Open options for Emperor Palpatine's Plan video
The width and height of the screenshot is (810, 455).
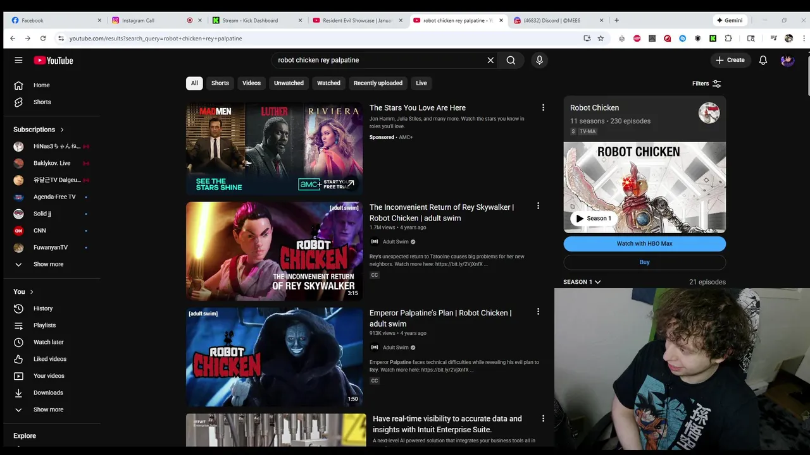point(538,312)
